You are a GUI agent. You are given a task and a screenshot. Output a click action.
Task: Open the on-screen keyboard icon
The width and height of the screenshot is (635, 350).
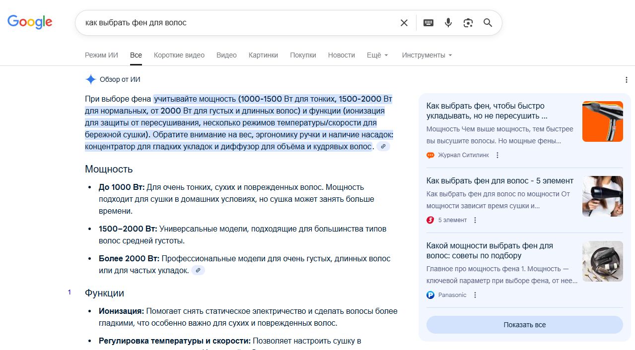tap(428, 23)
